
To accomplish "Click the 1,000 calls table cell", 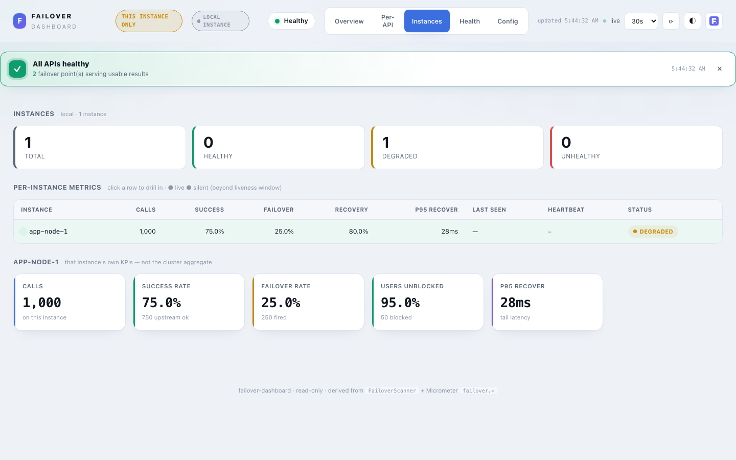I will pos(148,232).
